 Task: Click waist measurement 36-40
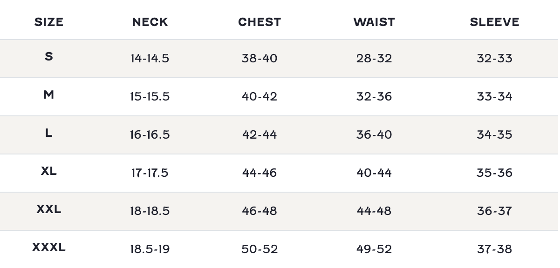374,135
